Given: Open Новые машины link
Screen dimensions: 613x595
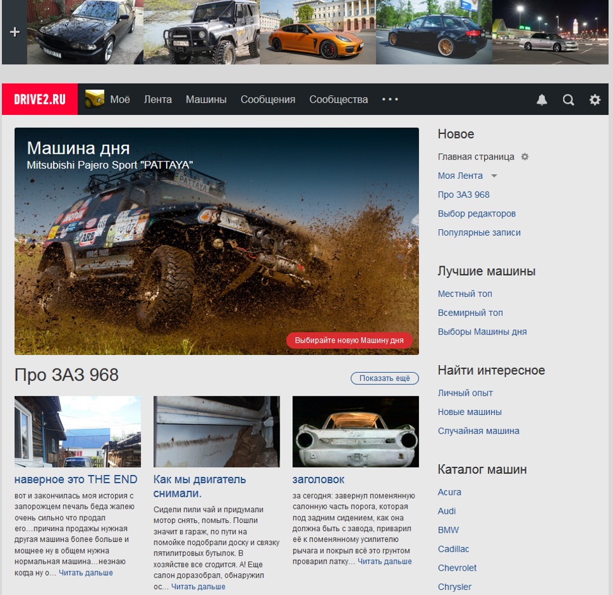Looking at the screenshot, I should point(469,412).
